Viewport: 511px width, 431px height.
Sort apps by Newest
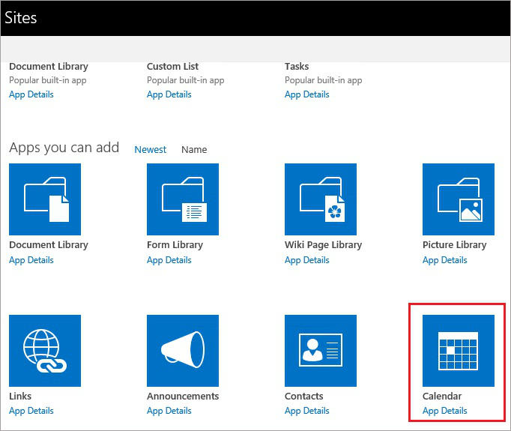pos(151,149)
